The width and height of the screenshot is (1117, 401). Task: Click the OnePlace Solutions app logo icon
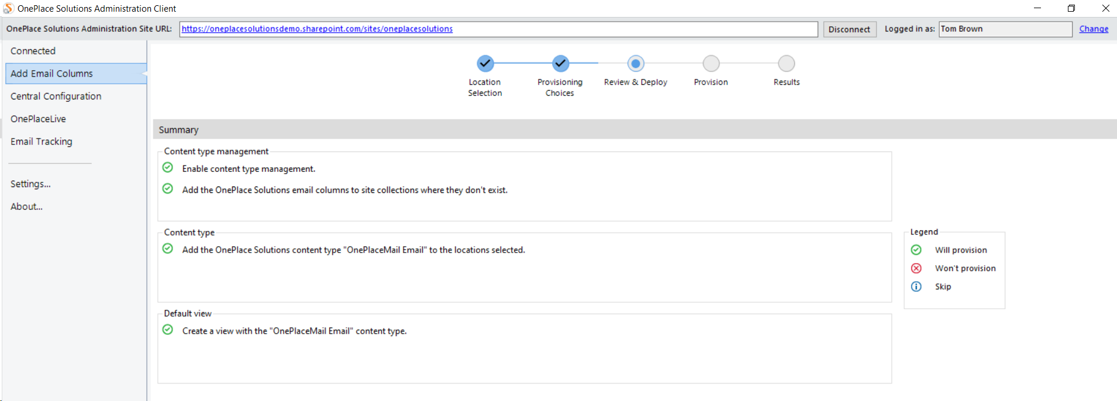click(x=8, y=8)
